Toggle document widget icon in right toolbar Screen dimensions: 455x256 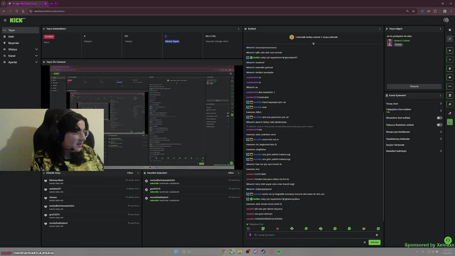tap(450, 68)
